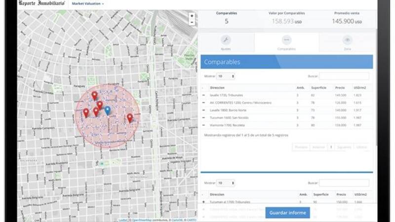
Task: Click the blue subject property map pin
Action: pos(108,110)
